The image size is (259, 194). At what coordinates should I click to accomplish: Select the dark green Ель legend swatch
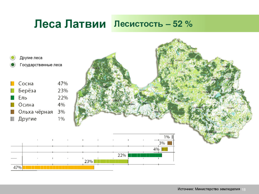click(12, 98)
